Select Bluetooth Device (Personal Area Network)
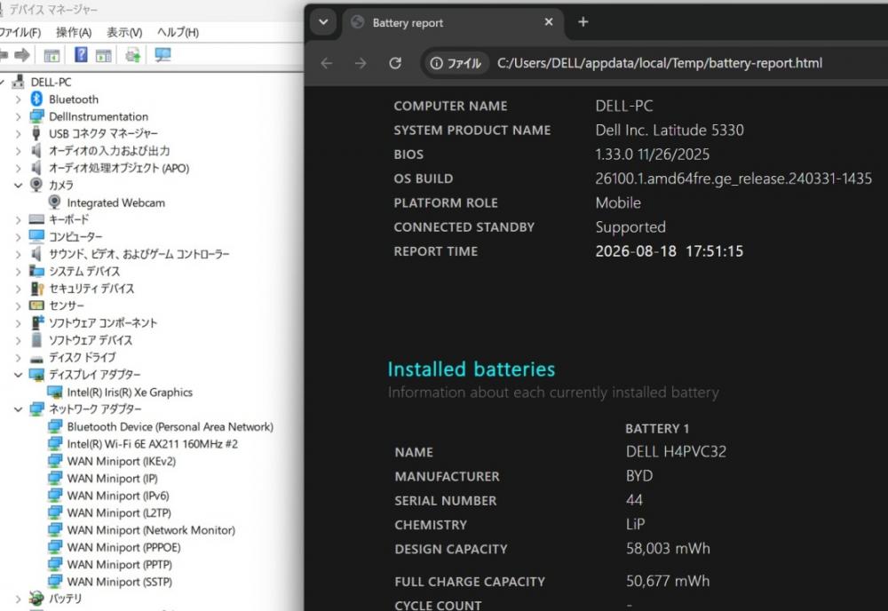Image resolution: width=888 pixels, height=611 pixels. pyautogui.click(x=170, y=427)
